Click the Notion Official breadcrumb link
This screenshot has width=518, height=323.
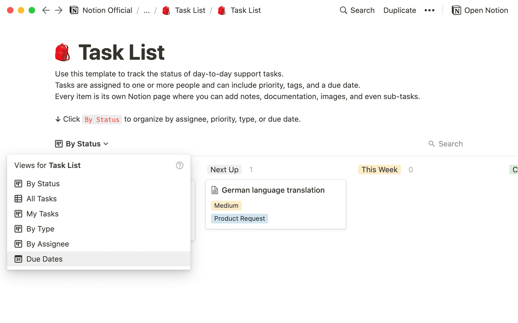107,10
